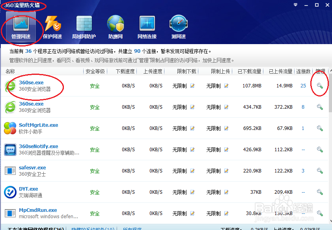
Task: Edit download limit of 360se.exe with 107.8MB downloaded
Action: coord(192,85)
